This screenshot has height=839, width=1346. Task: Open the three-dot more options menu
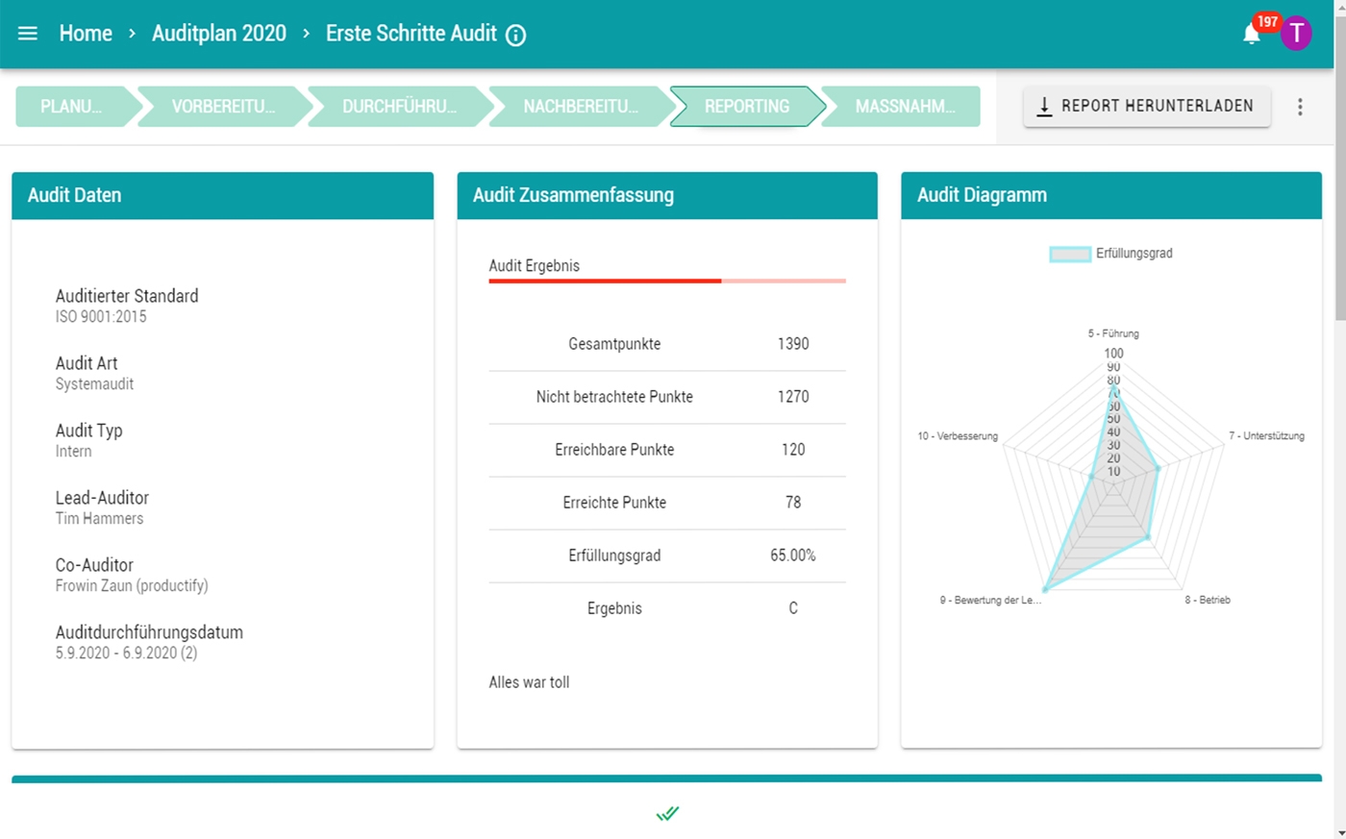point(1300,107)
